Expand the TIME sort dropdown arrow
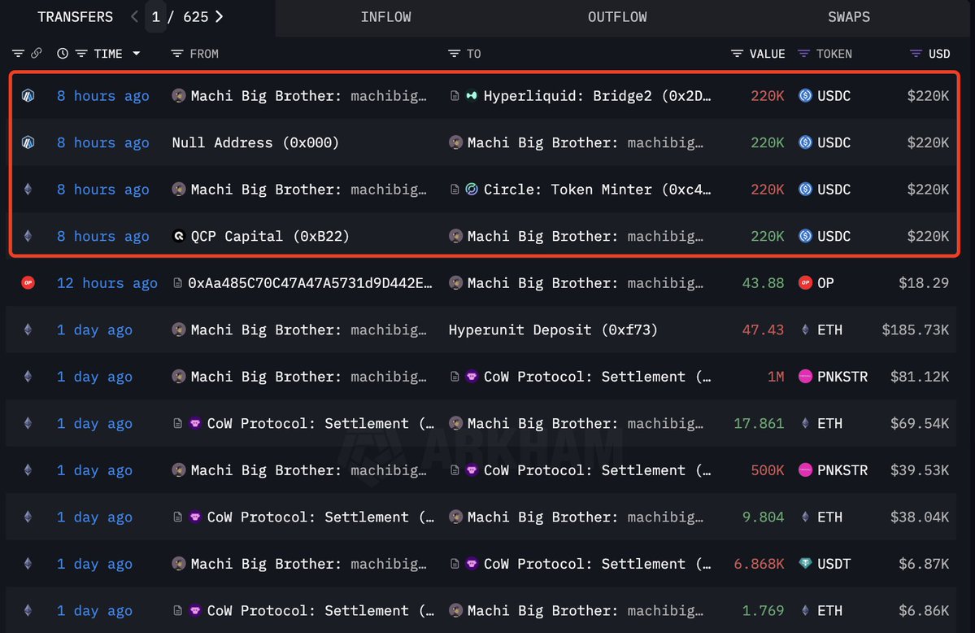This screenshot has width=975, height=633. click(136, 54)
